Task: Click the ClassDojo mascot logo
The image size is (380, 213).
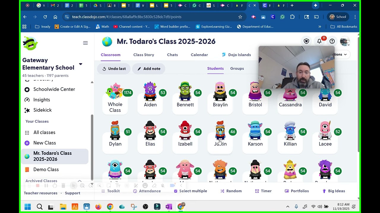Action: [x=30, y=43]
